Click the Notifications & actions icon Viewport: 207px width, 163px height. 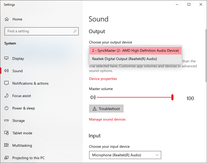click(7, 83)
